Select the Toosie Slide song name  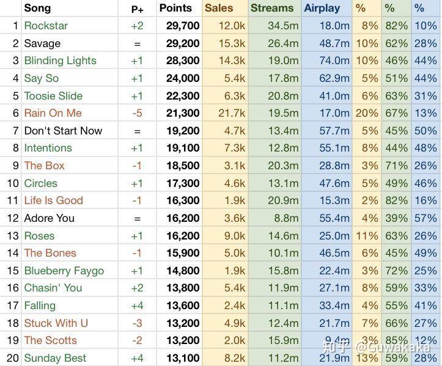click(53, 96)
